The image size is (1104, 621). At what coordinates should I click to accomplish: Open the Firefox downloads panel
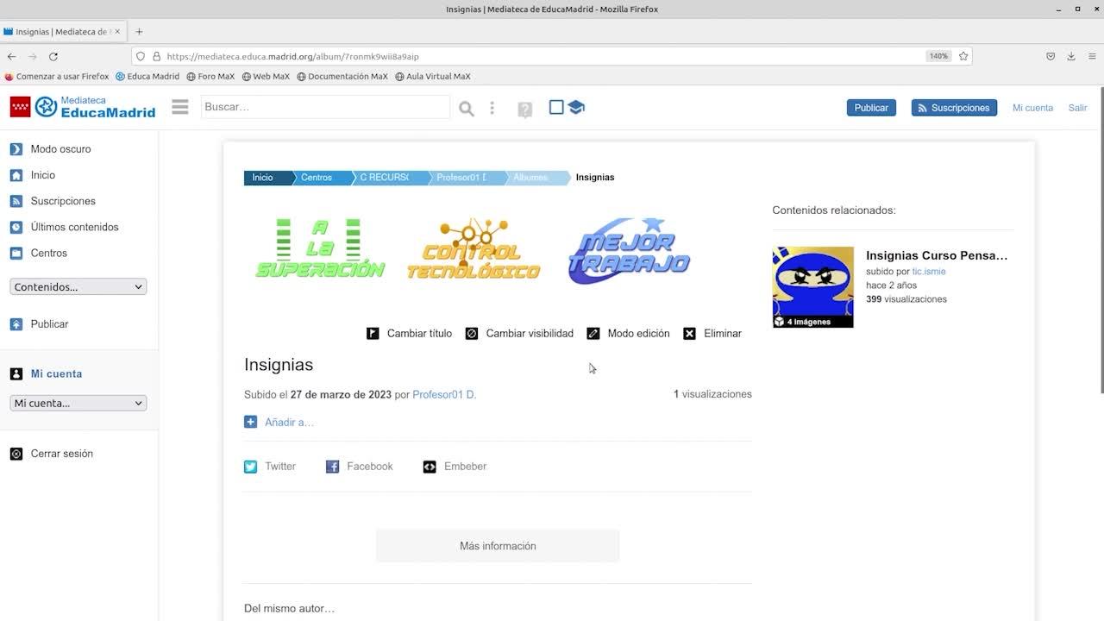(x=1071, y=56)
